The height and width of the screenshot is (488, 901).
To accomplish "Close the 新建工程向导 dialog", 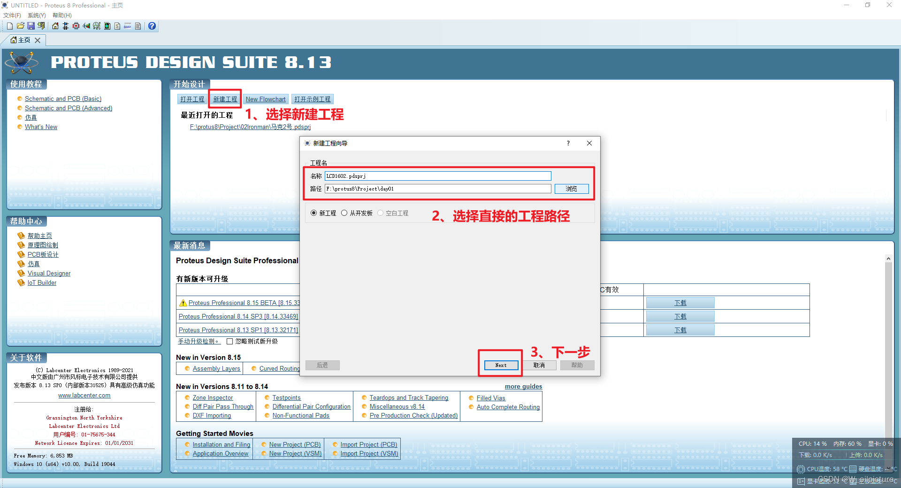I will (x=589, y=143).
